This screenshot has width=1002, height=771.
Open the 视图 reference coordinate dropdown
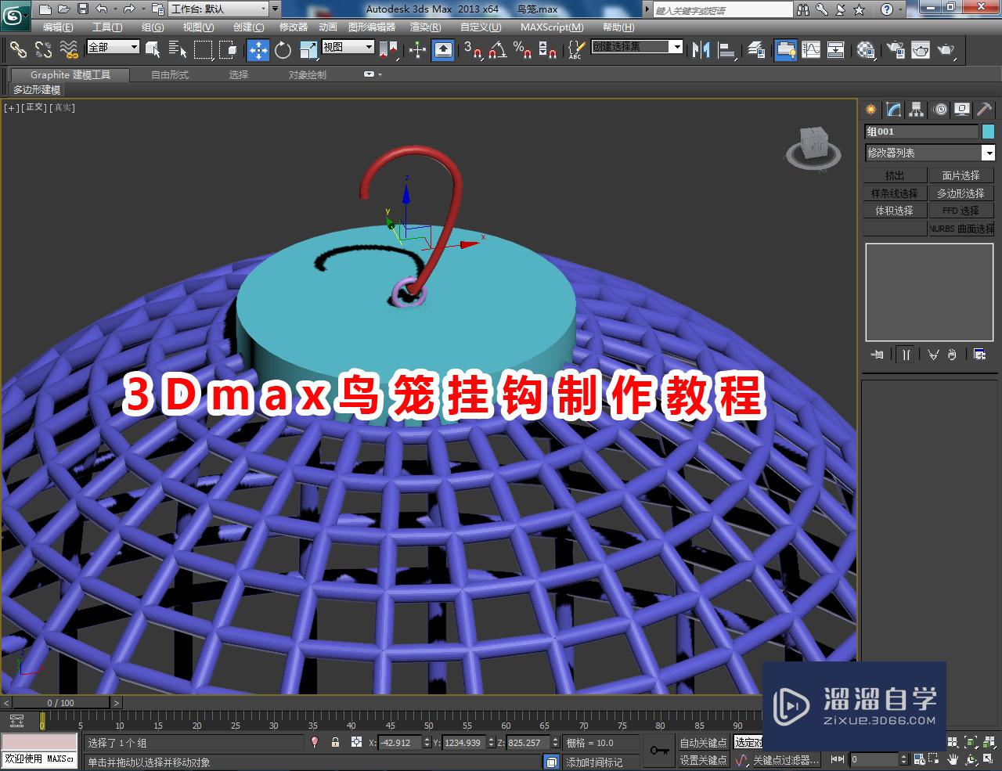pyautogui.click(x=348, y=47)
